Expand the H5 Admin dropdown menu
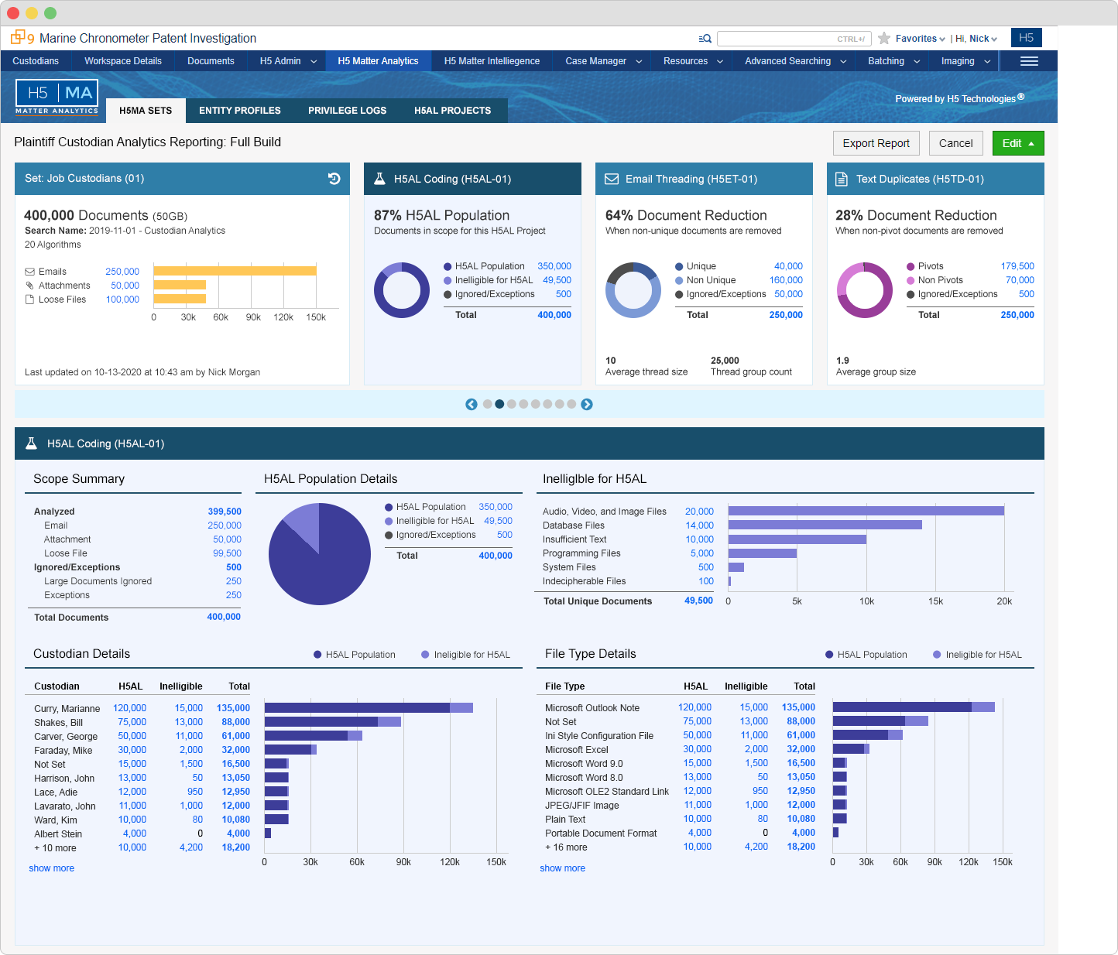Image resolution: width=1118 pixels, height=955 pixels. 314,61
